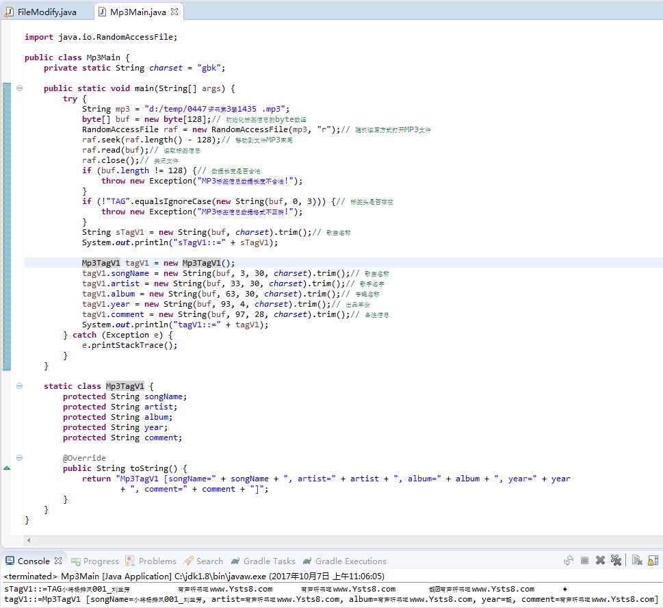Click the import java.io.RandomAccessFile line

click(x=101, y=37)
